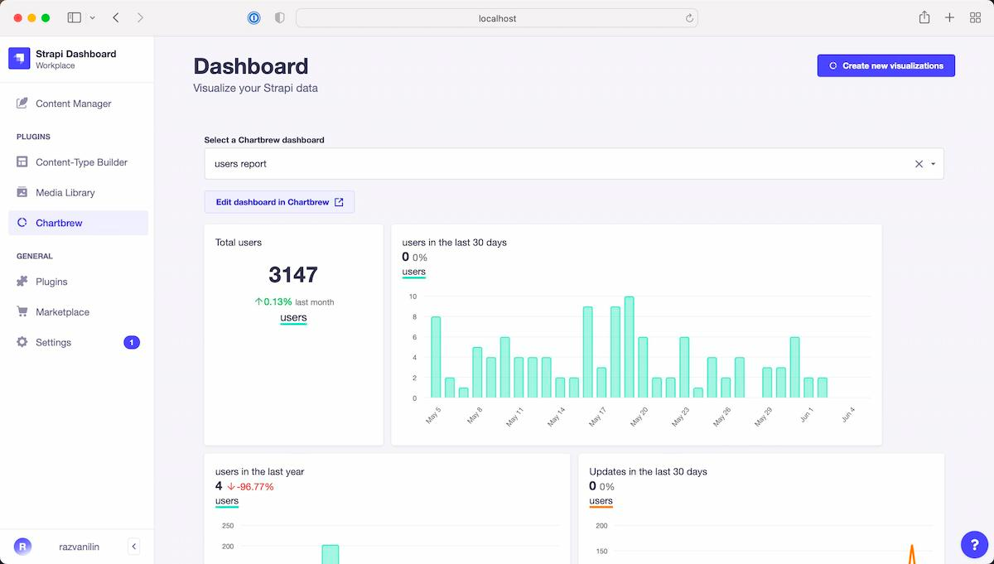Toggle the users legend on the 30-day chart
This screenshot has width=994, height=564.
413,271
